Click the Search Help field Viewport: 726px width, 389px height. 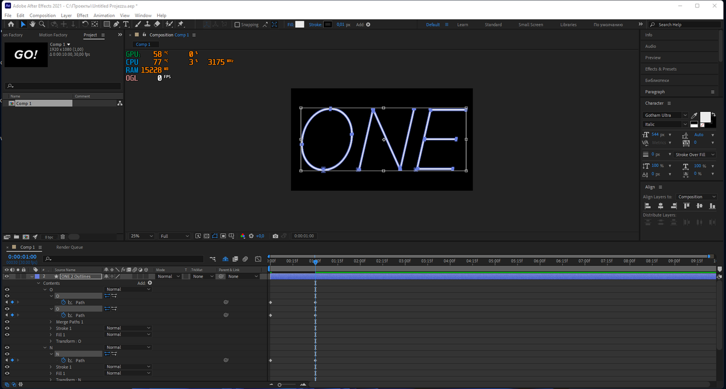point(684,25)
